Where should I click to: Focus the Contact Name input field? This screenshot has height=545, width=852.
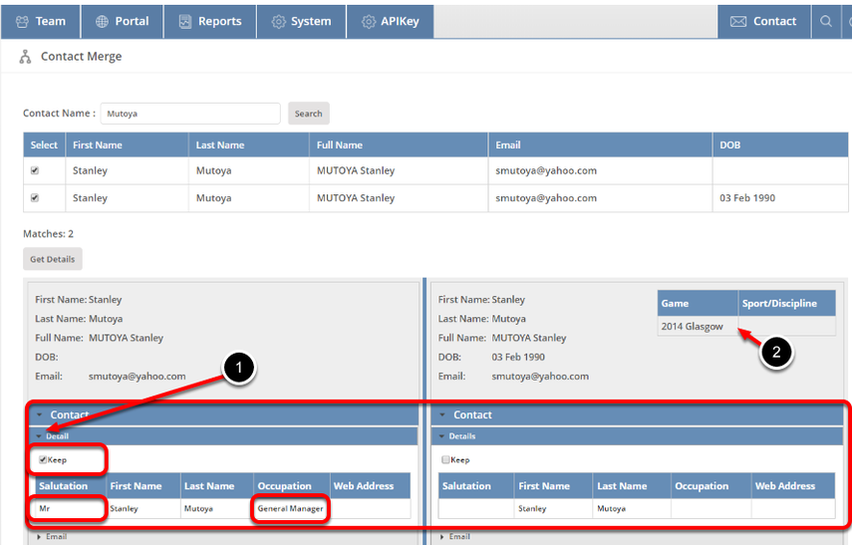pyautogui.click(x=190, y=114)
